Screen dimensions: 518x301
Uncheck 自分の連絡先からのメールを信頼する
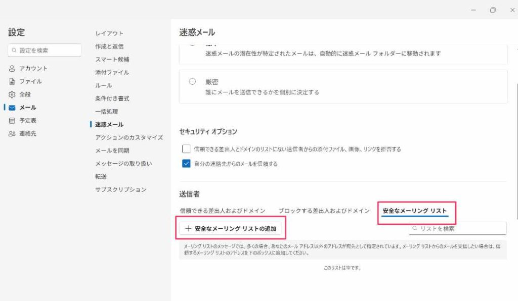coord(186,164)
